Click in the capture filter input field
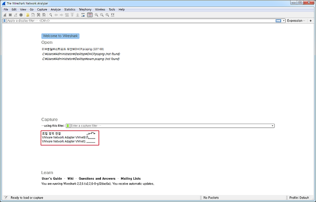Image resolution: width=316 pixels, height=202 pixels. pos(170,126)
